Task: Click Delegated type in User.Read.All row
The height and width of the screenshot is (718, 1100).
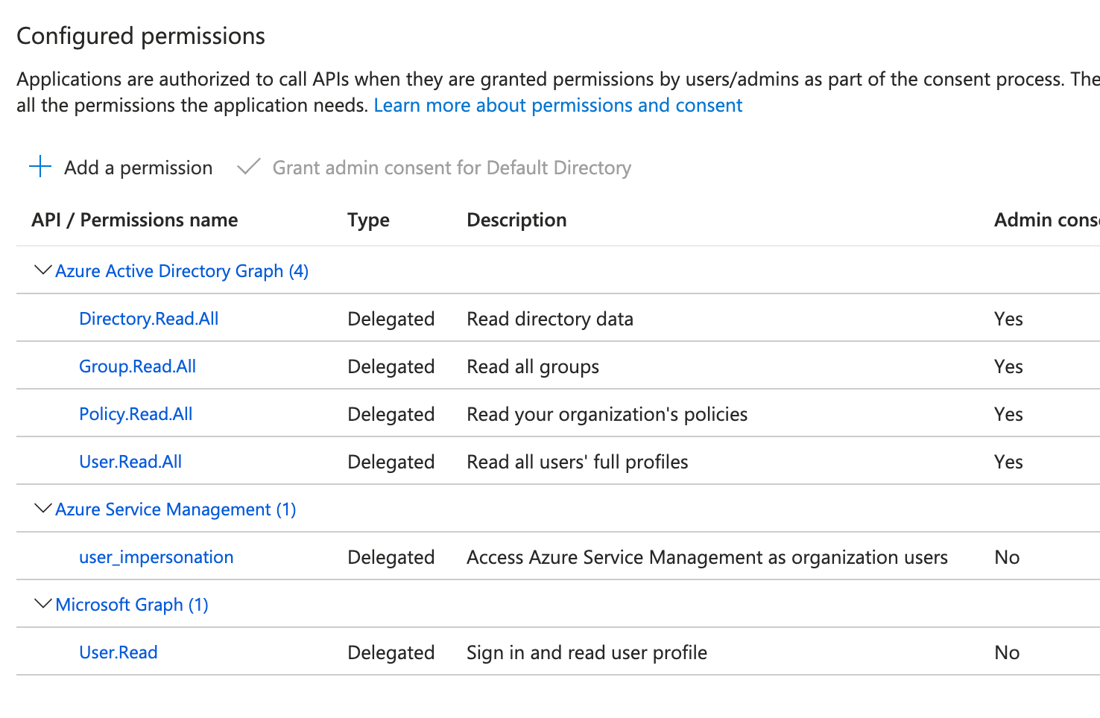Action: (391, 462)
